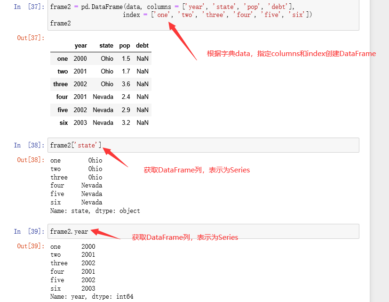The width and height of the screenshot is (389, 302).
Task: Click the 2000 year cell in row one
Action: 80,59
